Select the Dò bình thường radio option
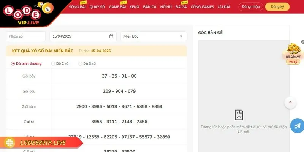 pos(13,63)
